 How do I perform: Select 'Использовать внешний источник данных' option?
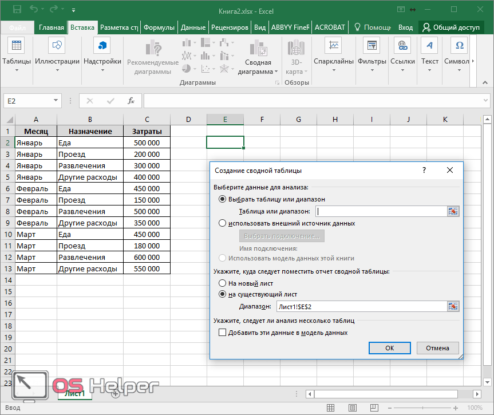tap(223, 223)
